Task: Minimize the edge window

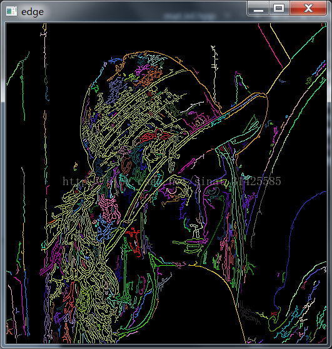Action: (x=258, y=8)
